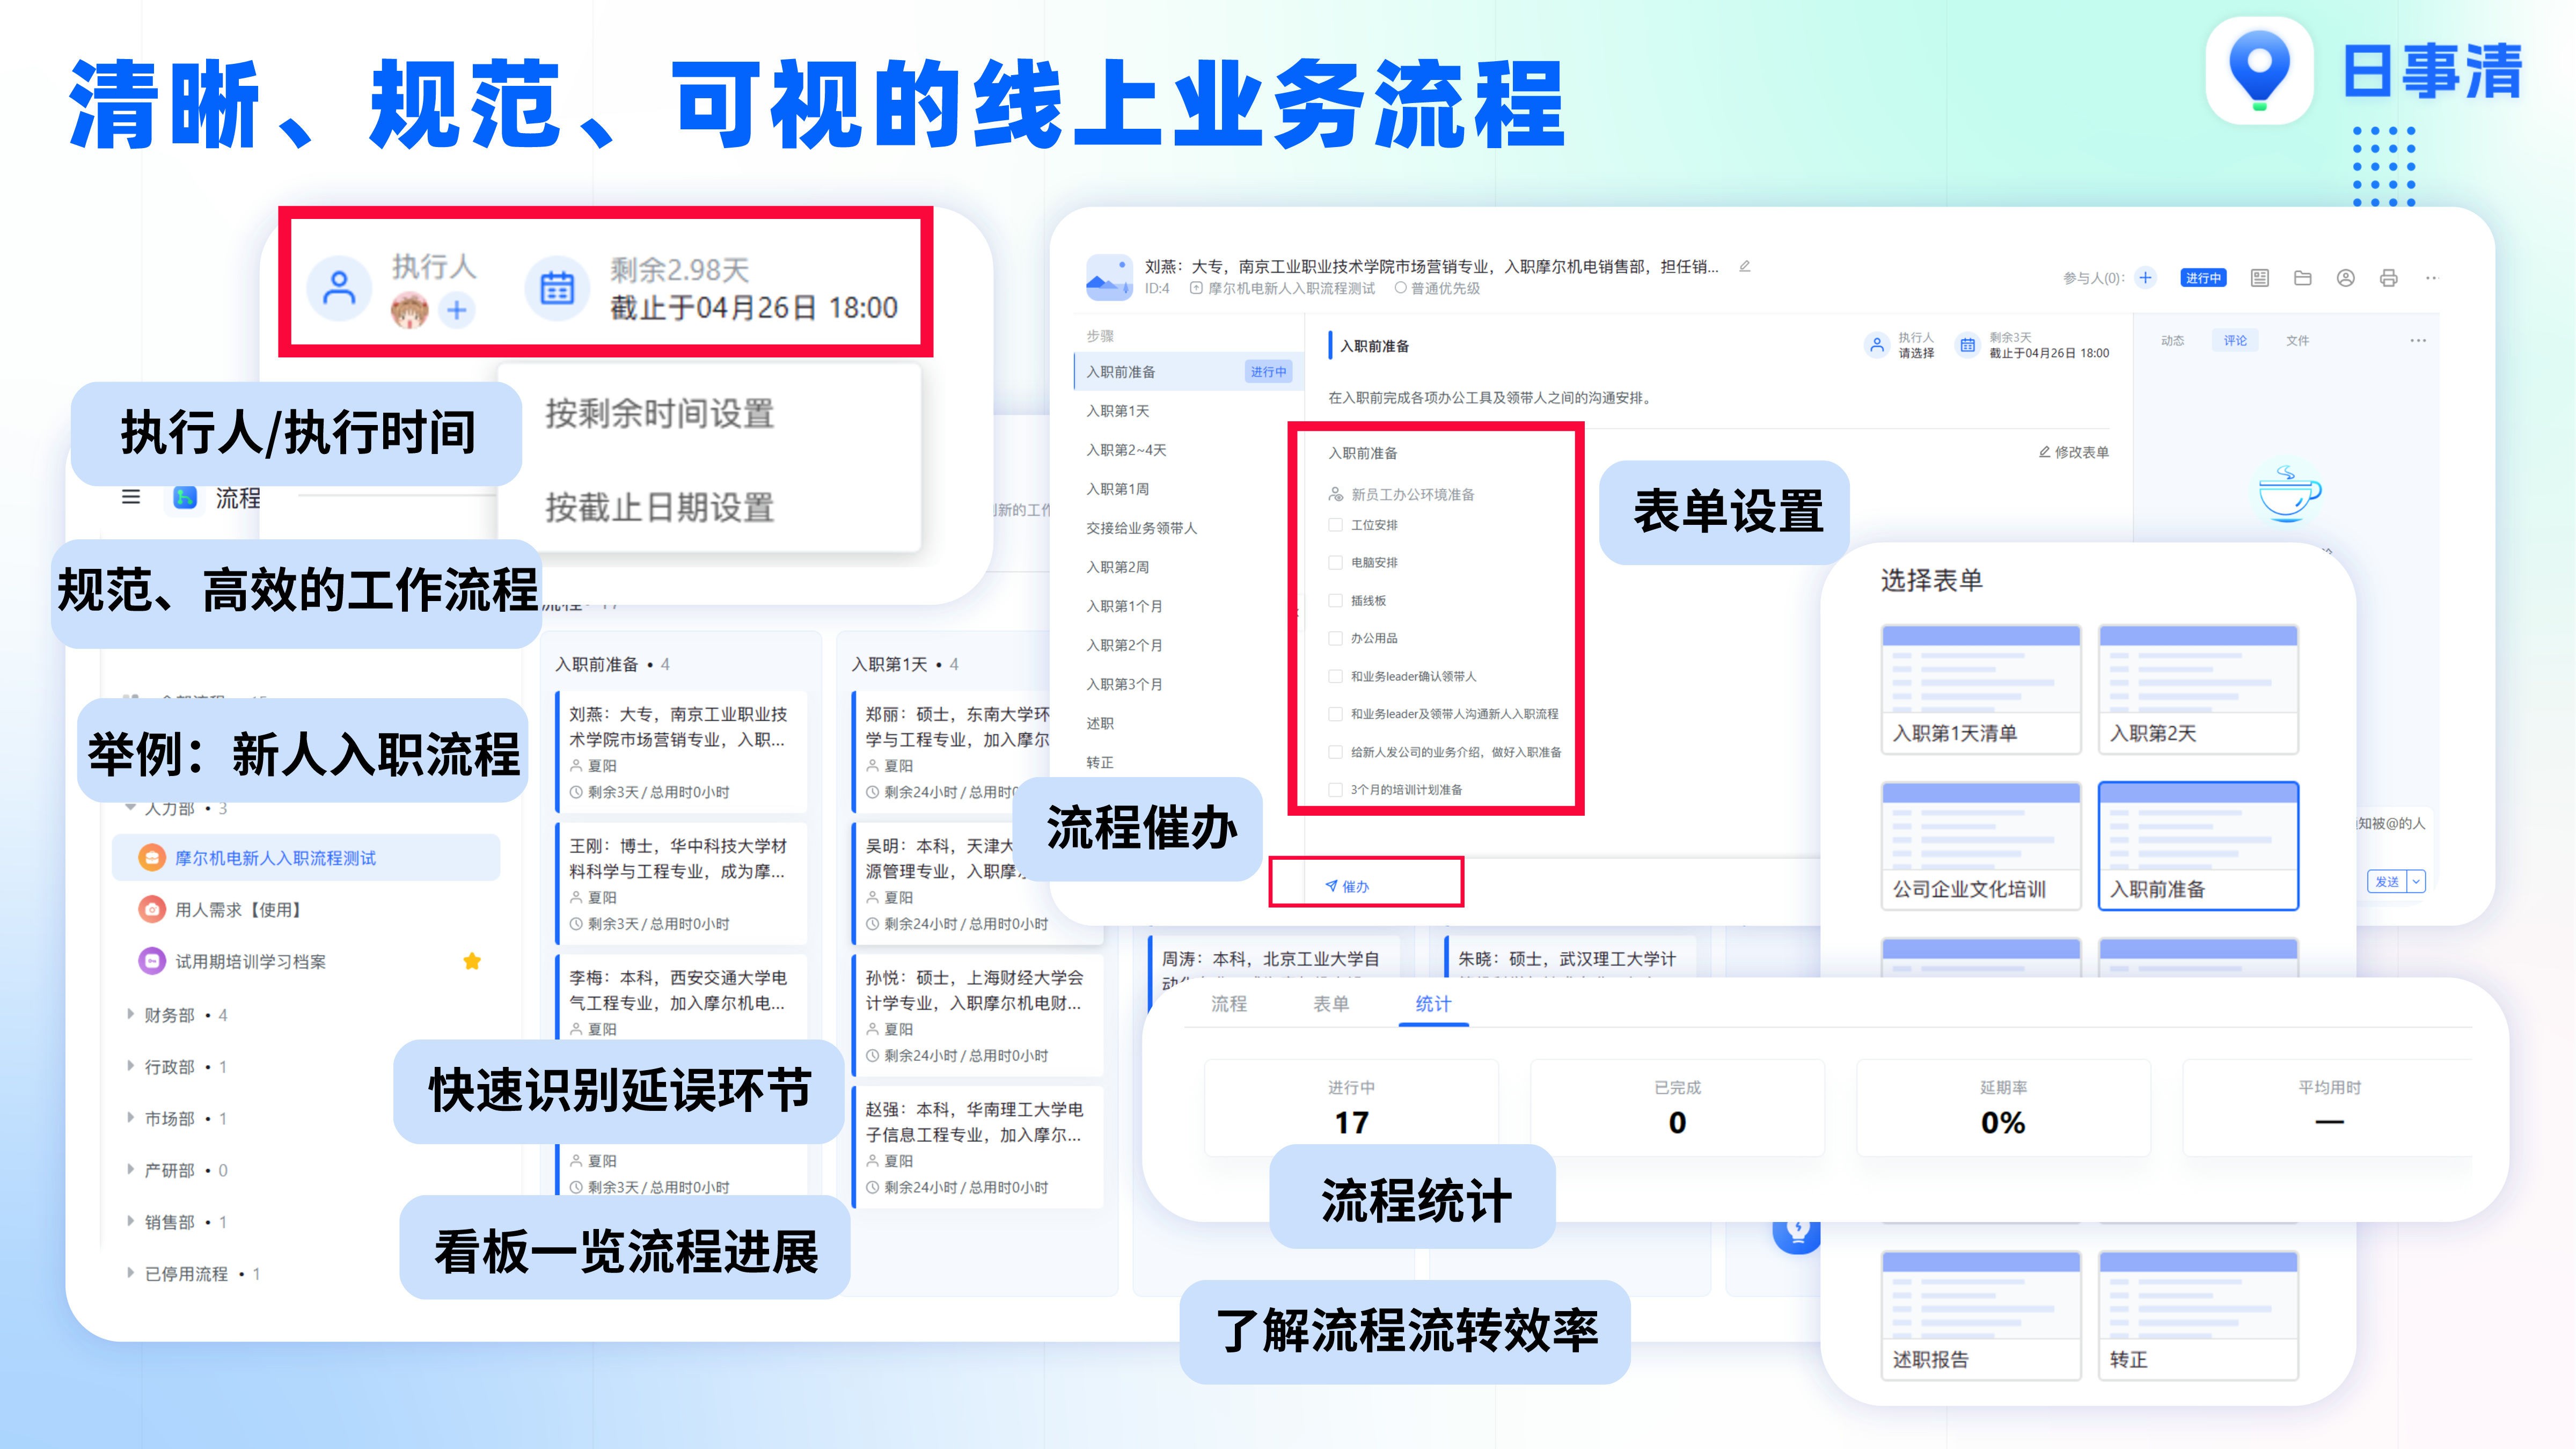Click the 修改表单 link

click(x=2074, y=452)
